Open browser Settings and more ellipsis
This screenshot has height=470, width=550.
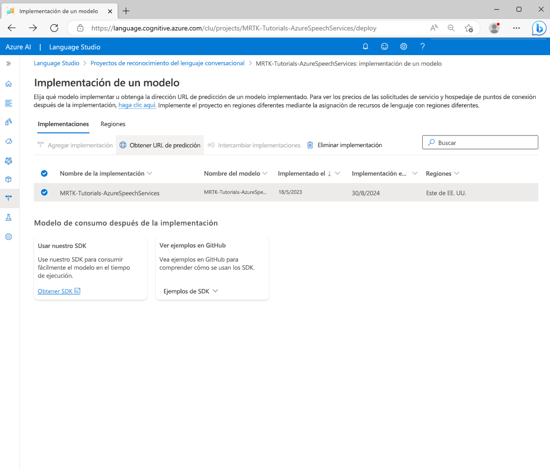pyautogui.click(x=516, y=28)
